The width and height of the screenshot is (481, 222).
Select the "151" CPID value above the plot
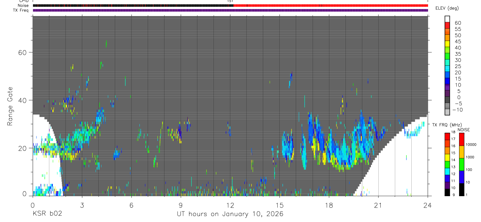[230, 1]
